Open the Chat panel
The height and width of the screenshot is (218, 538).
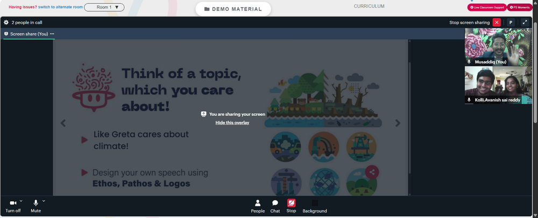(275, 206)
